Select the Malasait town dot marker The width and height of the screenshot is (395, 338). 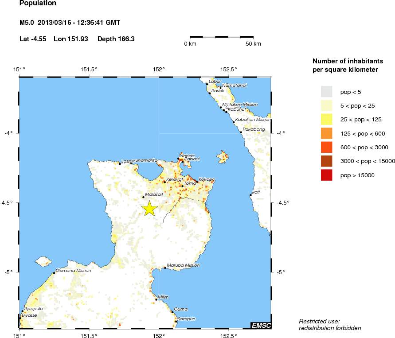tap(143, 197)
